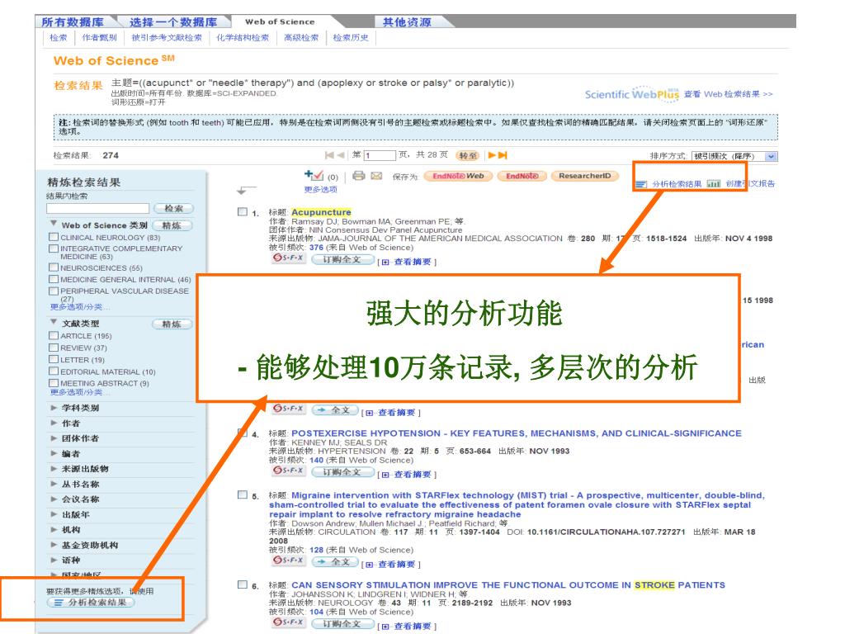The height and width of the screenshot is (634, 845).
Task: Open the 其他资源 tab
Action: [x=407, y=22]
